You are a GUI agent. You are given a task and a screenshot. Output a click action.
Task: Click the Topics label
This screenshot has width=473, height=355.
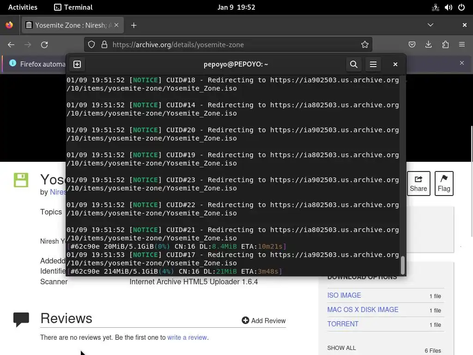click(51, 212)
